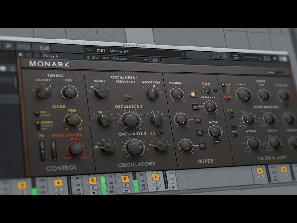Screen dimensions: 297x223
Task: Click the magnifier search icon in Reaktor header
Action: 9,46
